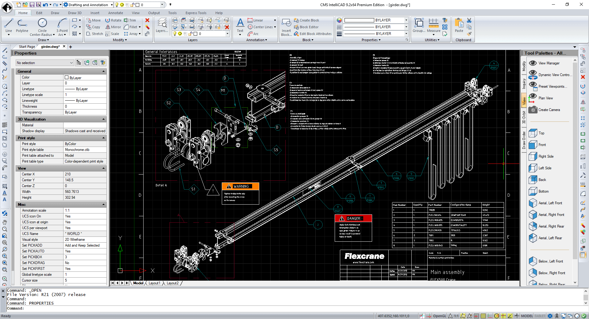The width and height of the screenshot is (589, 319).
Task: Click the ByLayer color swatch in Properties
Action: tap(67, 77)
